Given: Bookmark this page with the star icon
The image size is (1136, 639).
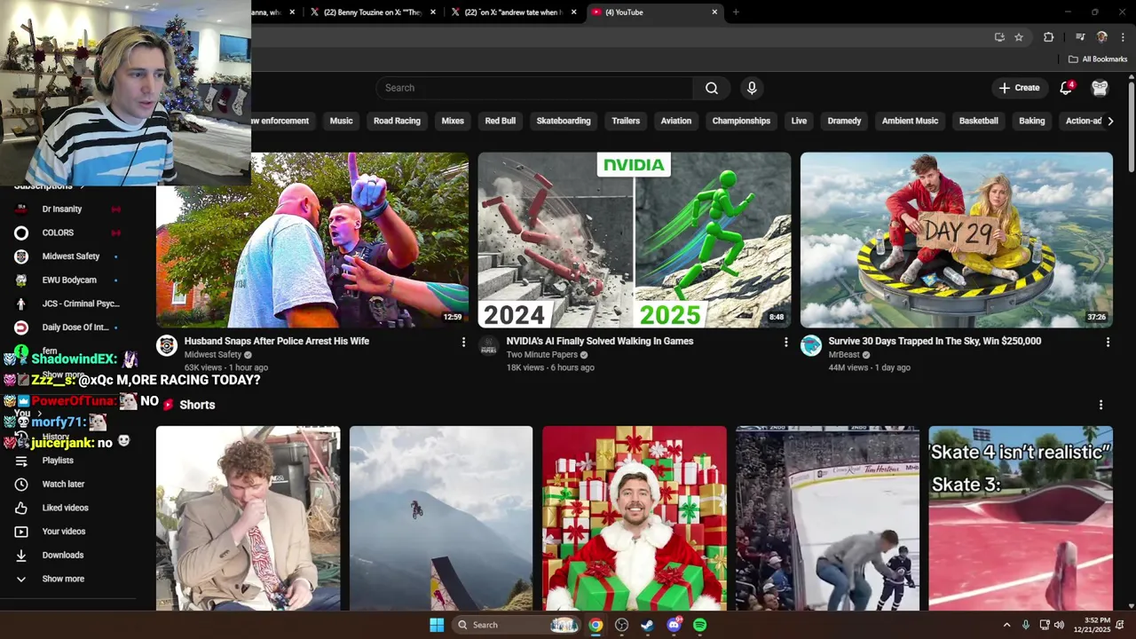Looking at the screenshot, I should 1019,37.
